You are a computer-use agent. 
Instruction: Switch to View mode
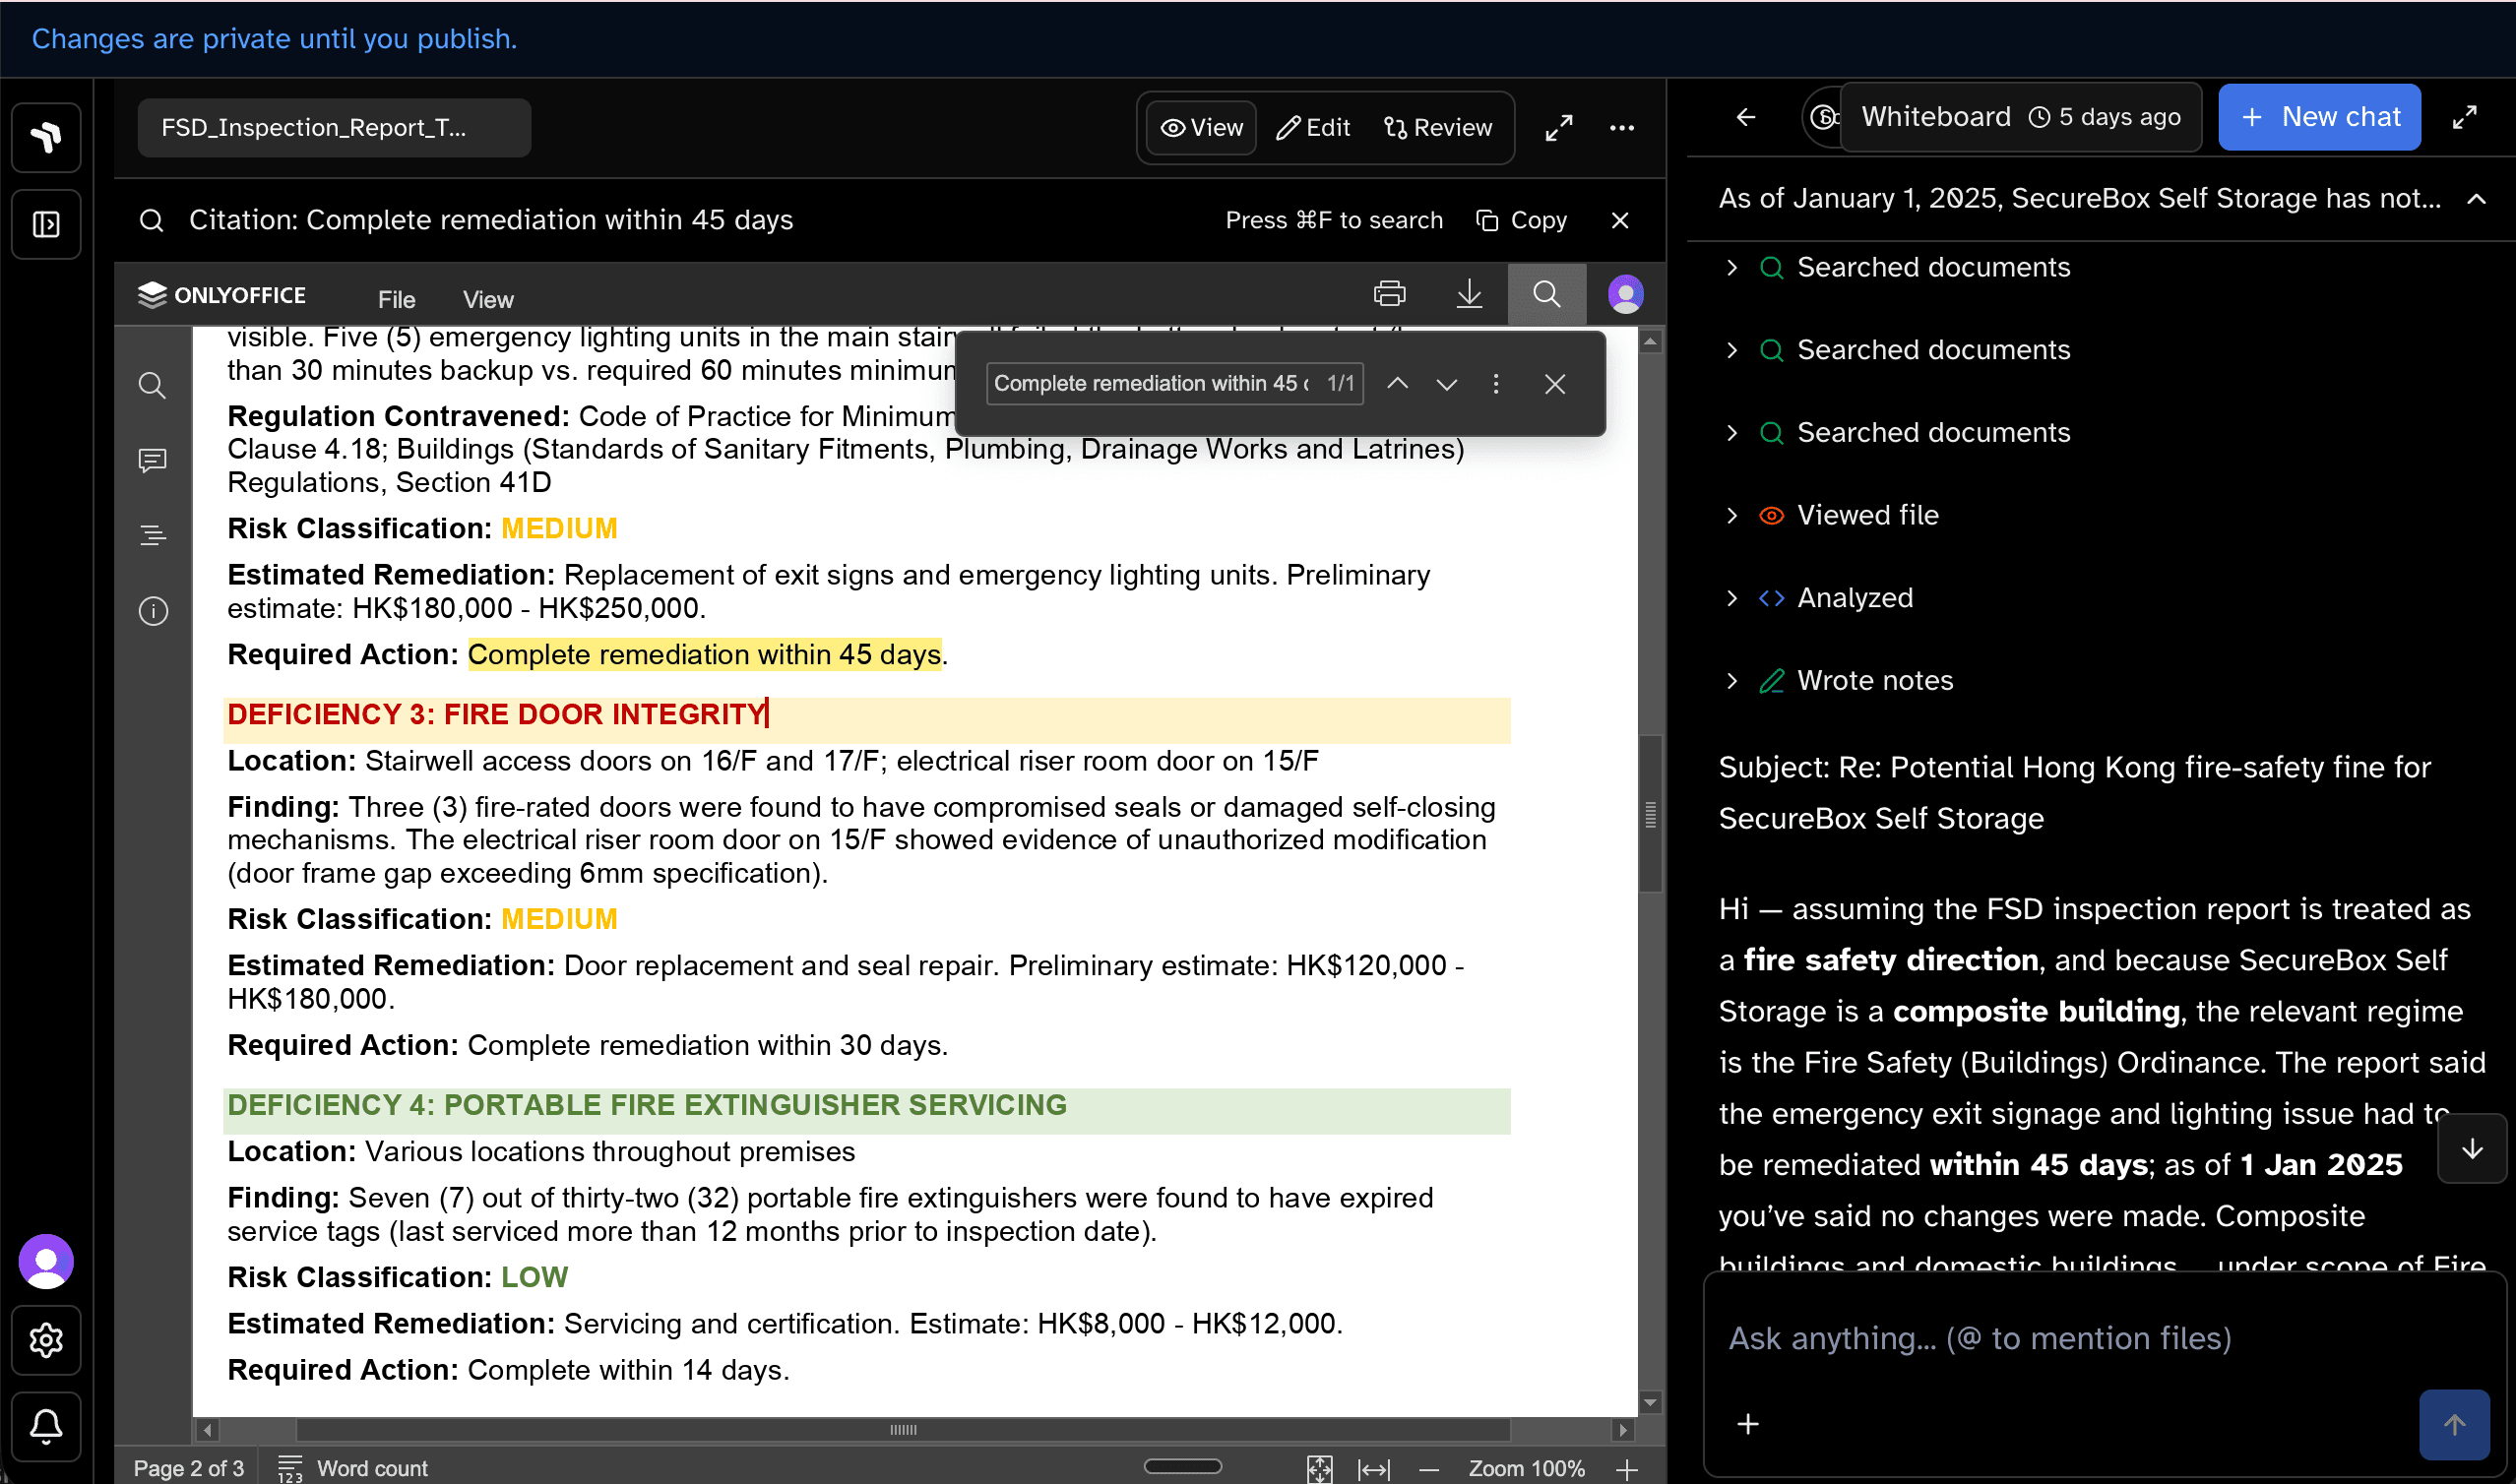click(1201, 128)
